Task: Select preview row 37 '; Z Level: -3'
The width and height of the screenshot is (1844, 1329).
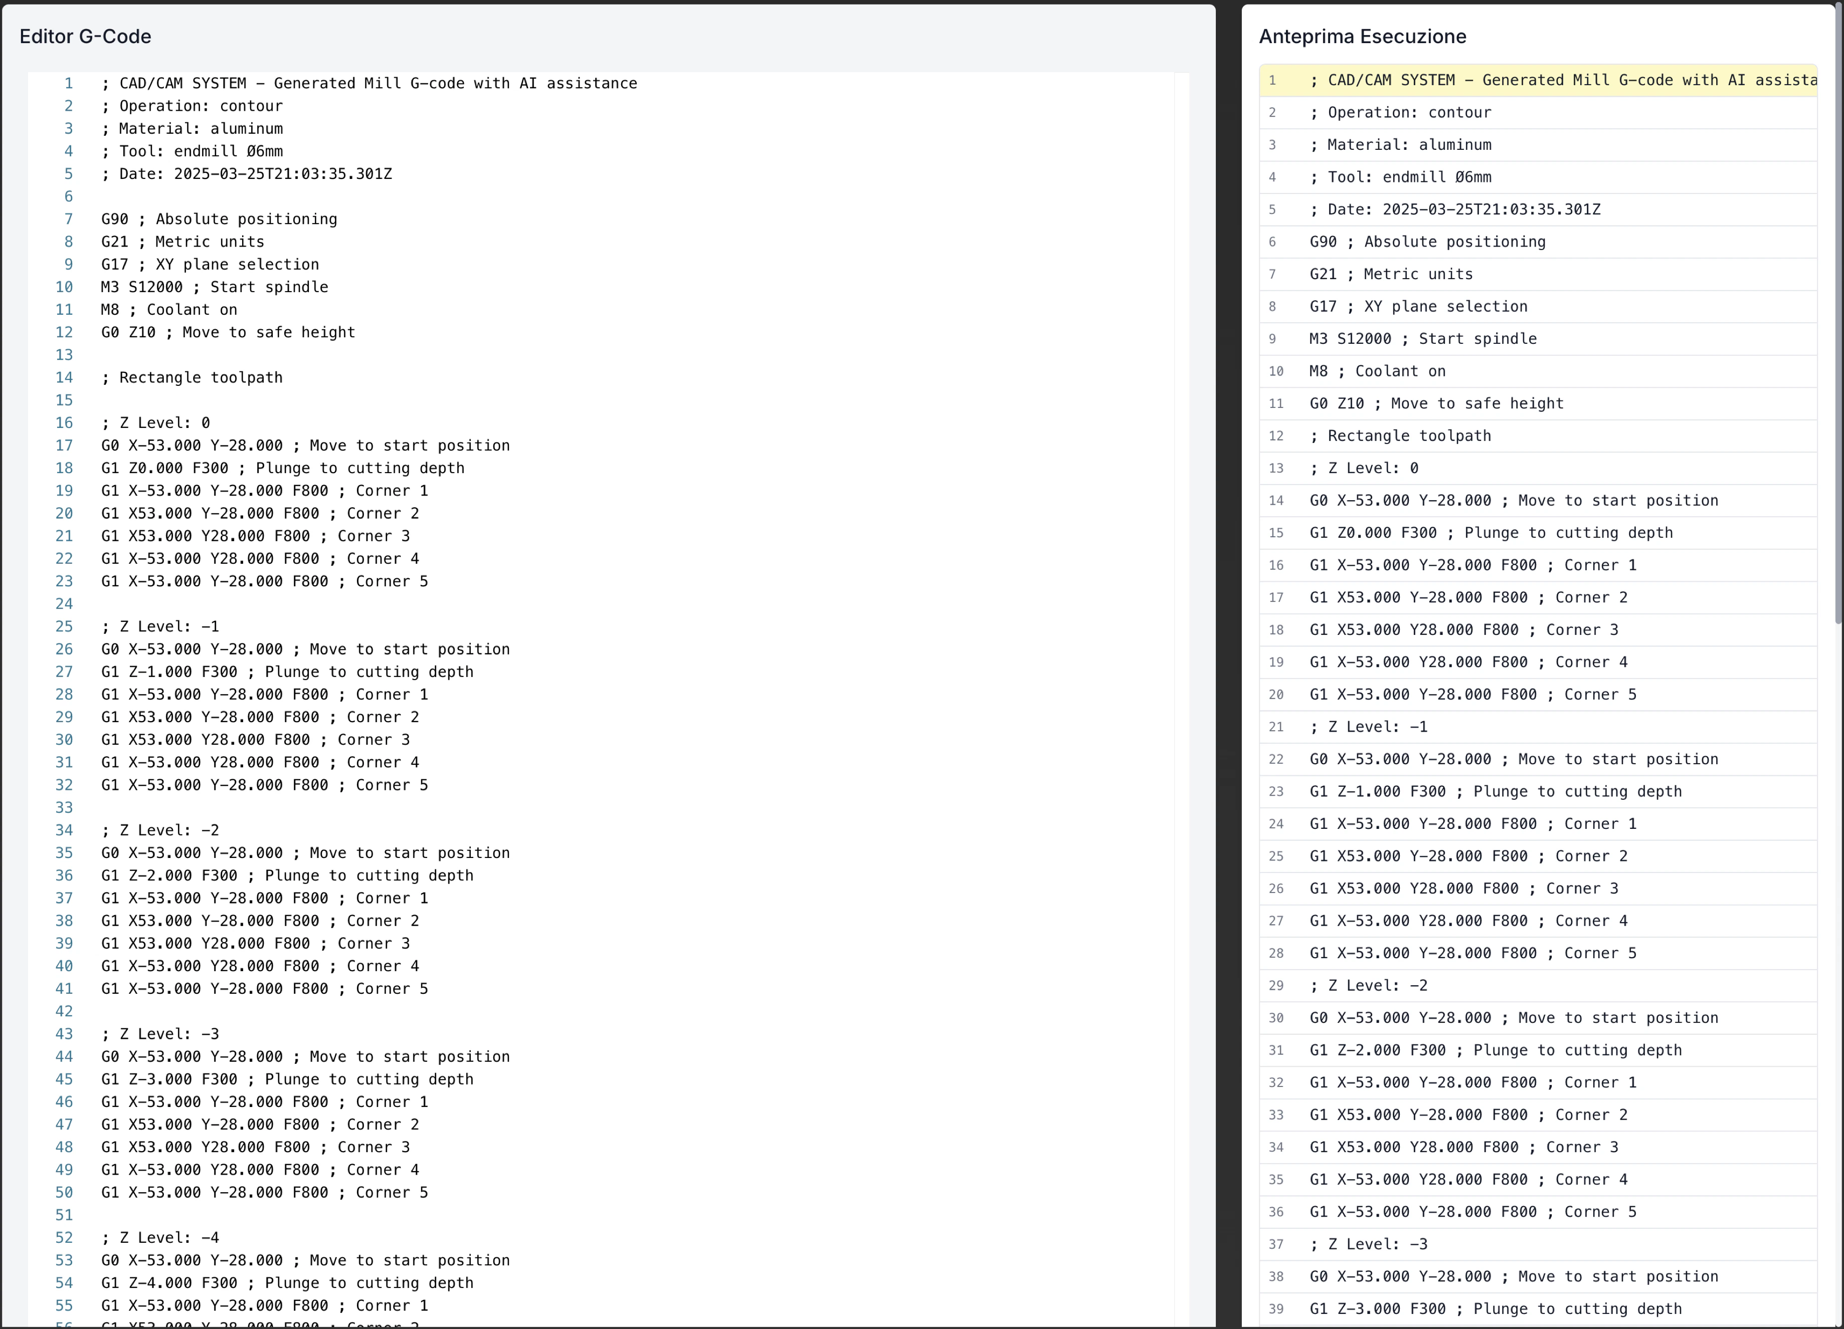Action: pos(1538,1244)
